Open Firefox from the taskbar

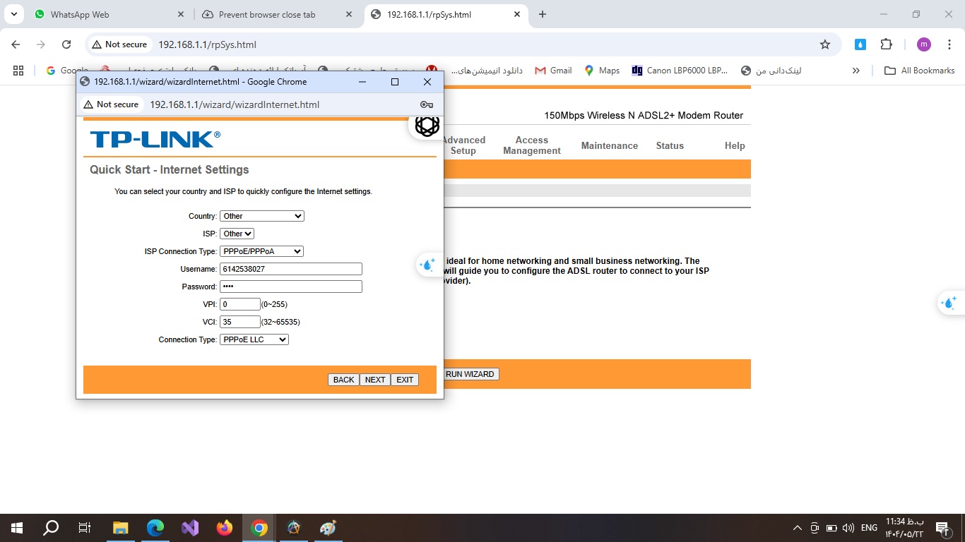click(225, 528)
